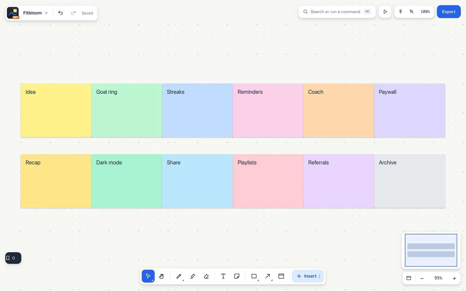Viewport: 466px width, 291px height.
Task: Select the frame tool
Action: pyautogui.click(x=281, y=276)
